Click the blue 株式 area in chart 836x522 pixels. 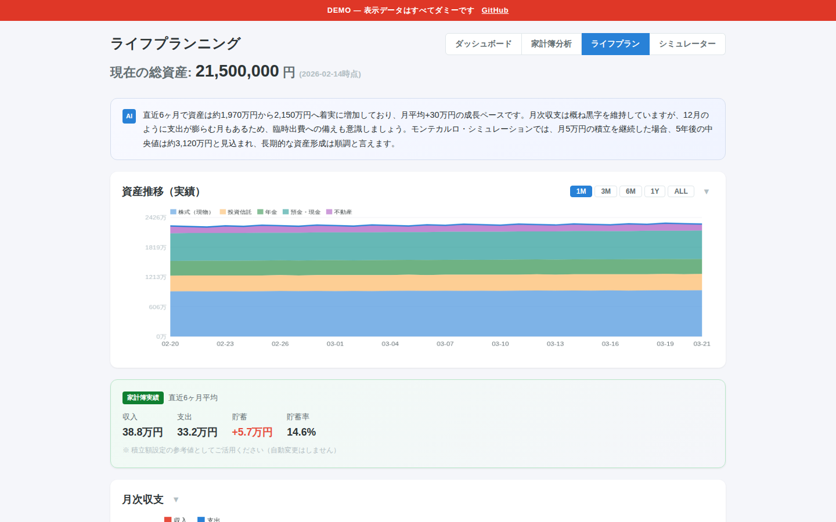pos(435,314)
